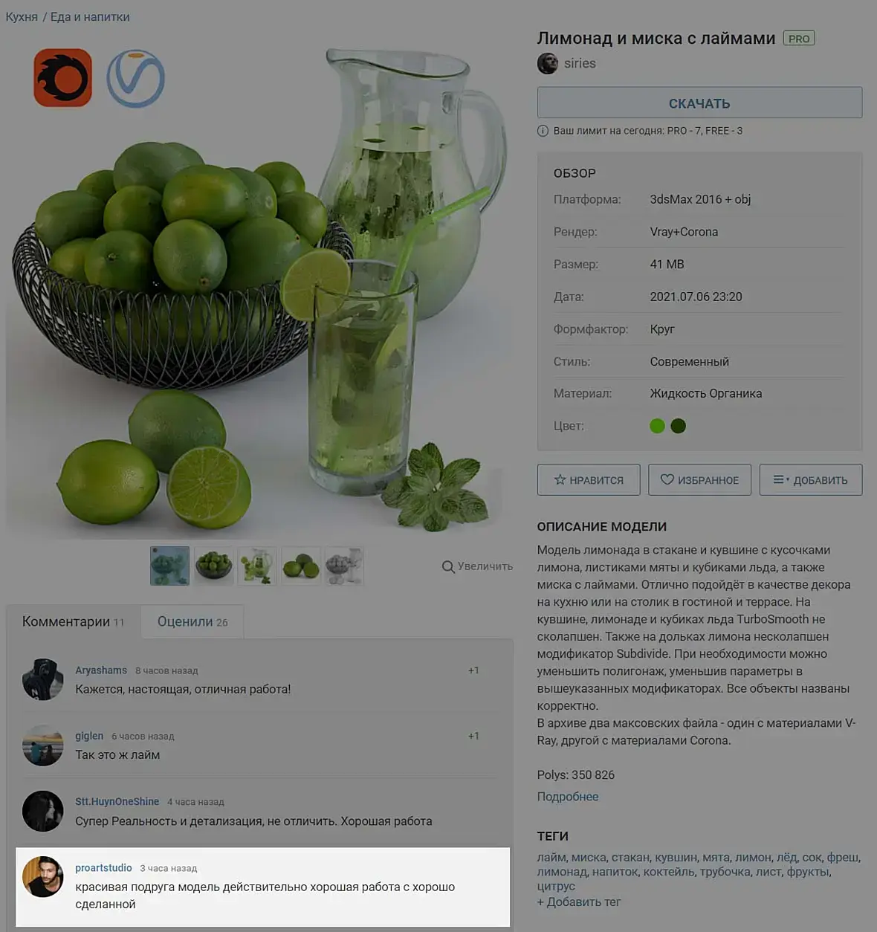877x932 pixels.
Task: Click the magnifier Увеличить icon
Action: pyautogui.click(x=448, y=567)
